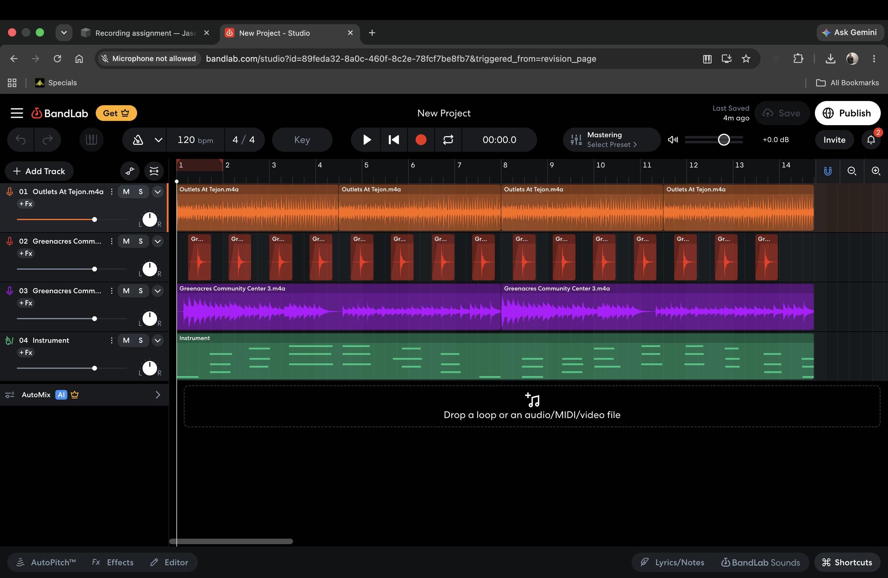Expand Instrument track settings chevron
The height and width of the screenshot is (578, 888).
click(158, 340)
